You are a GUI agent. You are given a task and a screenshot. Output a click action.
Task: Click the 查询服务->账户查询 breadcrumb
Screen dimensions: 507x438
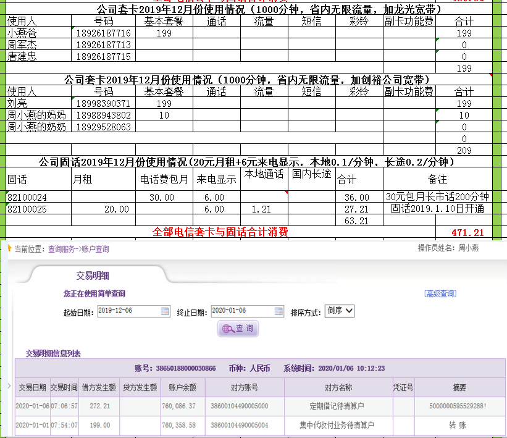click(78, 249)
